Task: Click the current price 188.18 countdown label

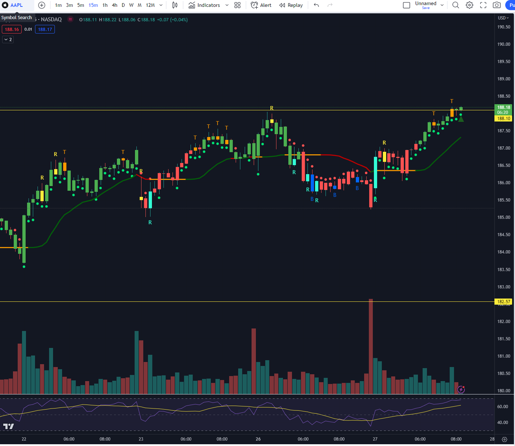Action: tap(503, 110)
